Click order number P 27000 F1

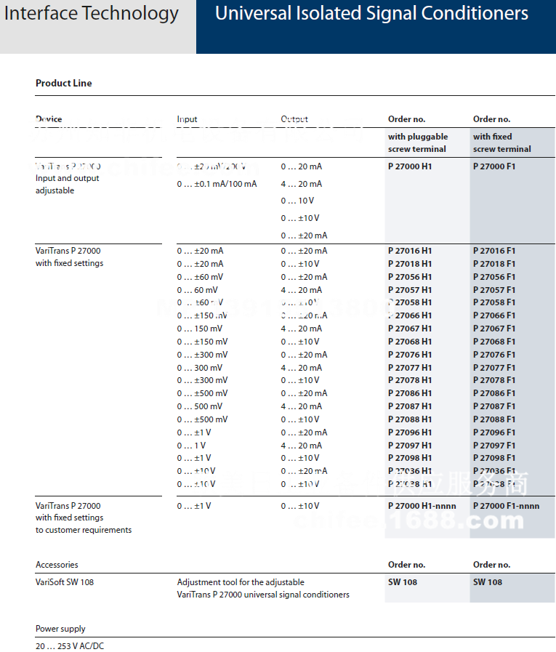click(494, 166)
